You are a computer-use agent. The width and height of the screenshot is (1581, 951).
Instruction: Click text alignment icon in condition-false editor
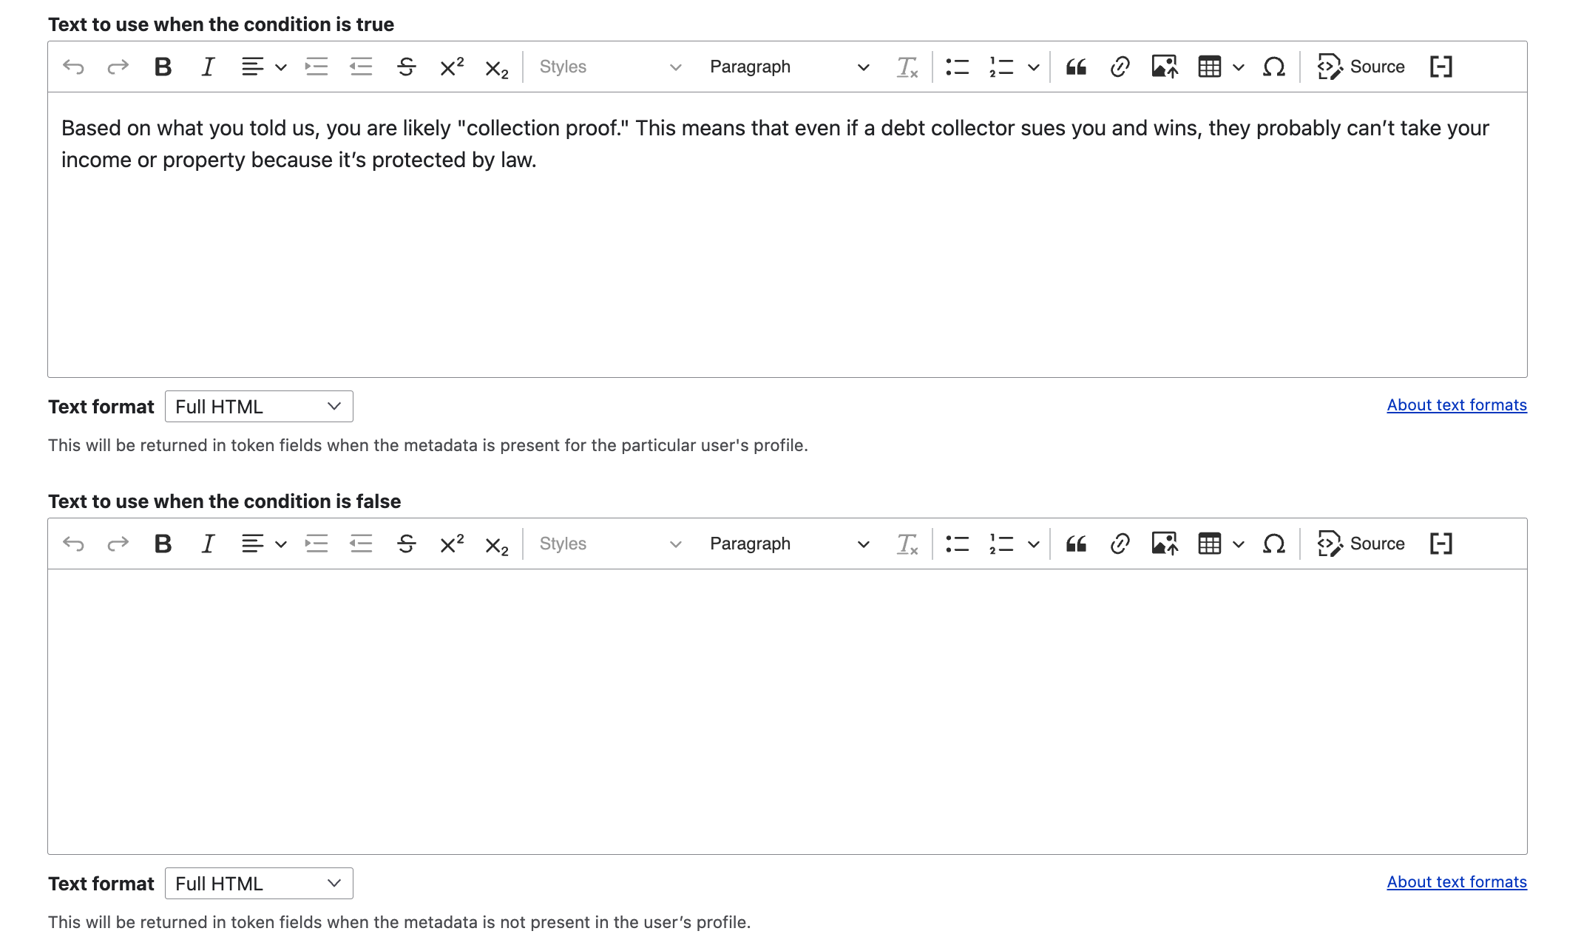coord(252,544)
